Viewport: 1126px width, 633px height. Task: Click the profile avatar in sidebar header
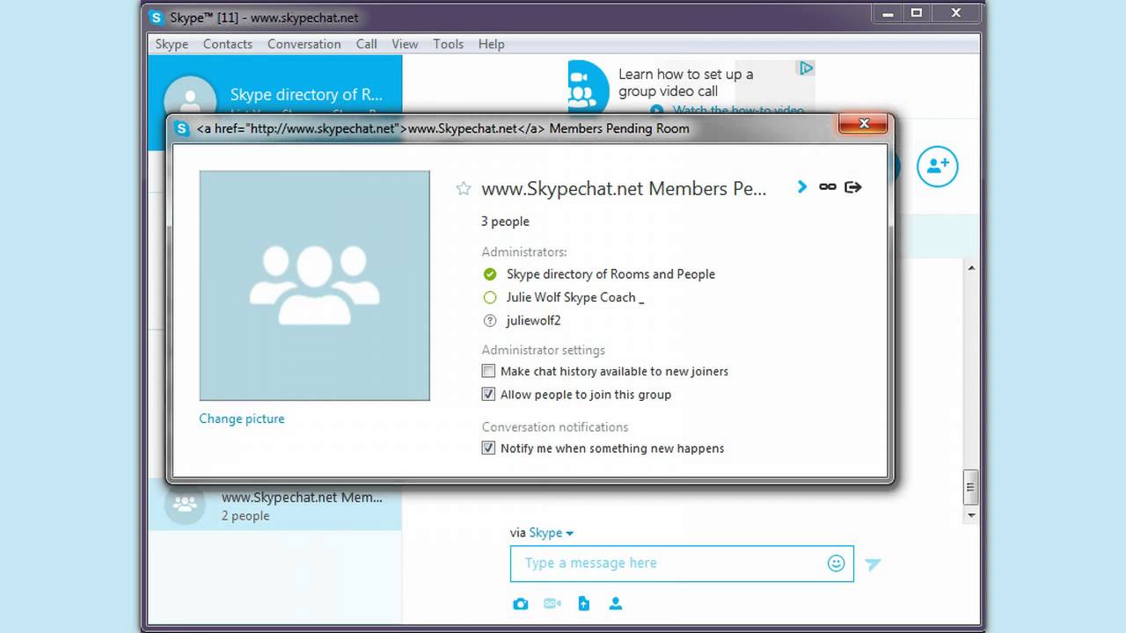pyautogui.click(x=190, y=98)
